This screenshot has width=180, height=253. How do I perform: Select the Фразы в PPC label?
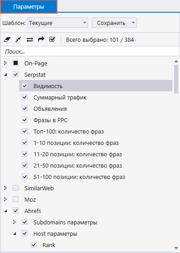(x=51, y=120)
